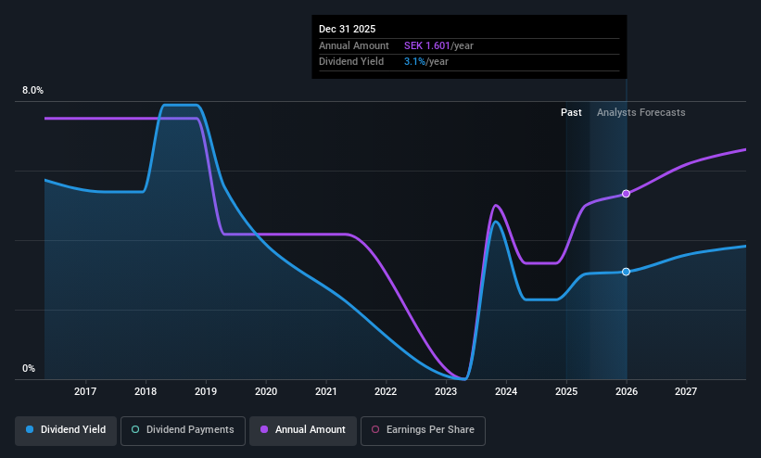Click the 2020 x-axis year label
Viewport: 761px width, 458px height.
tap(266, 391)
